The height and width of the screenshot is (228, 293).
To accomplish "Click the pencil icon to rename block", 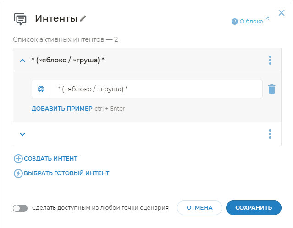I will click(x=83, y=19).
